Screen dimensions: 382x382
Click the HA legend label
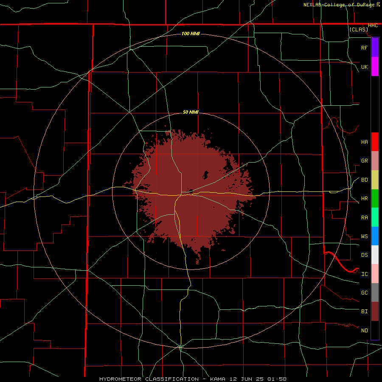pyautogui.click(x=364, y=142)
